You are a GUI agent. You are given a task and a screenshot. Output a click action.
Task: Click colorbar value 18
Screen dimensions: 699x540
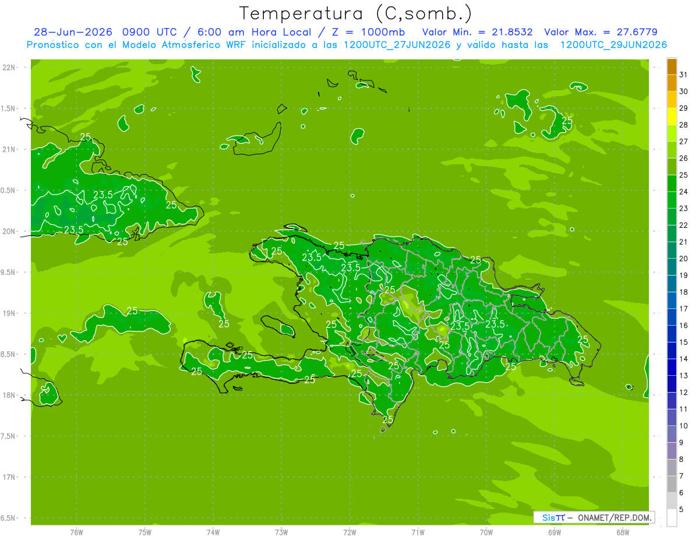(x=684, y=292)
